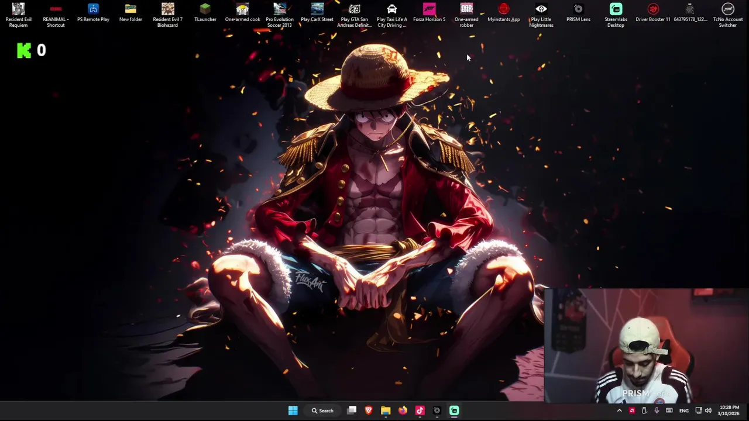The height and width of the screenshot is (421, 749).
Task: Launch PS Remote Play shortcut
Action: [x=93, y=12]
